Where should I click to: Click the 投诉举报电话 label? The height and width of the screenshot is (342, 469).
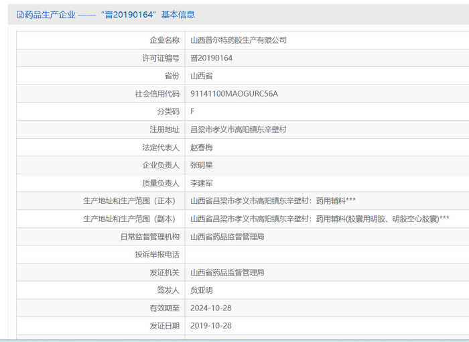tap(157, 255)
